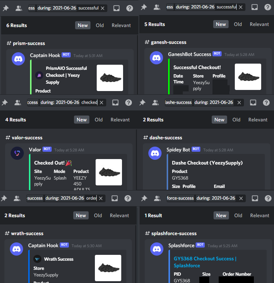Sort wrath-success results by Old
274x283 pixels.
(x=98, y=215)
